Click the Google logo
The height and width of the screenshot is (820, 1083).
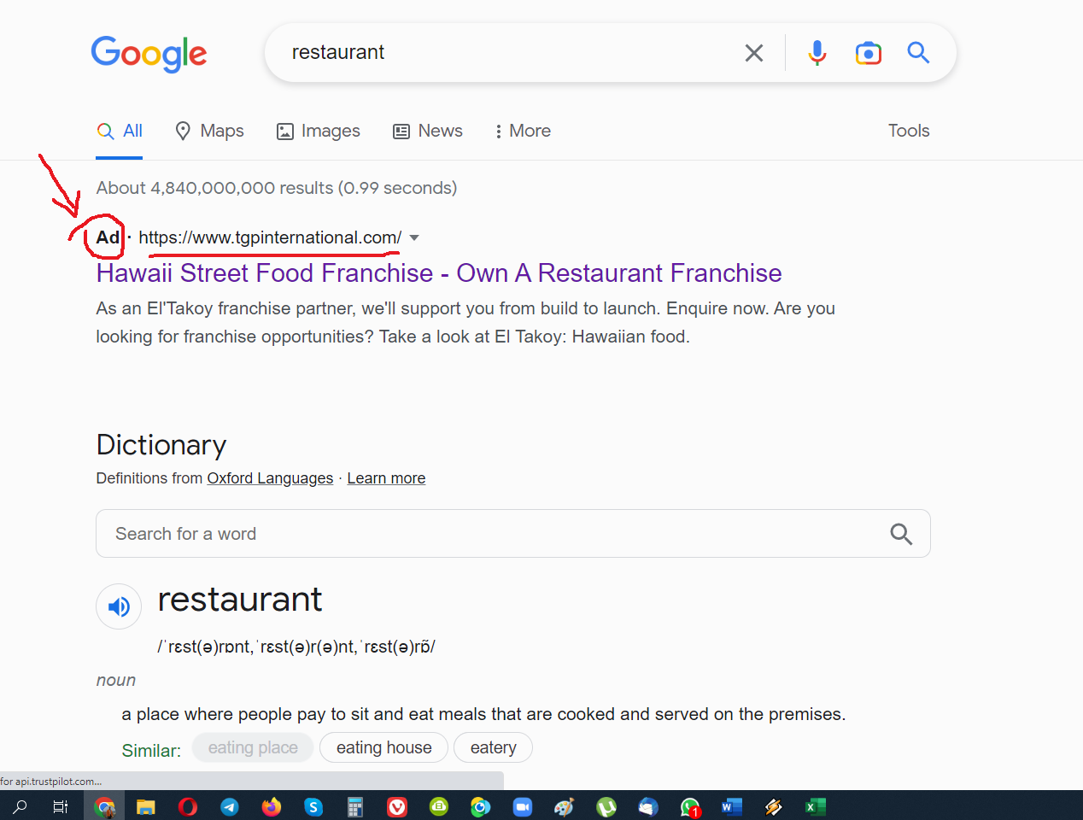(149, 53)
